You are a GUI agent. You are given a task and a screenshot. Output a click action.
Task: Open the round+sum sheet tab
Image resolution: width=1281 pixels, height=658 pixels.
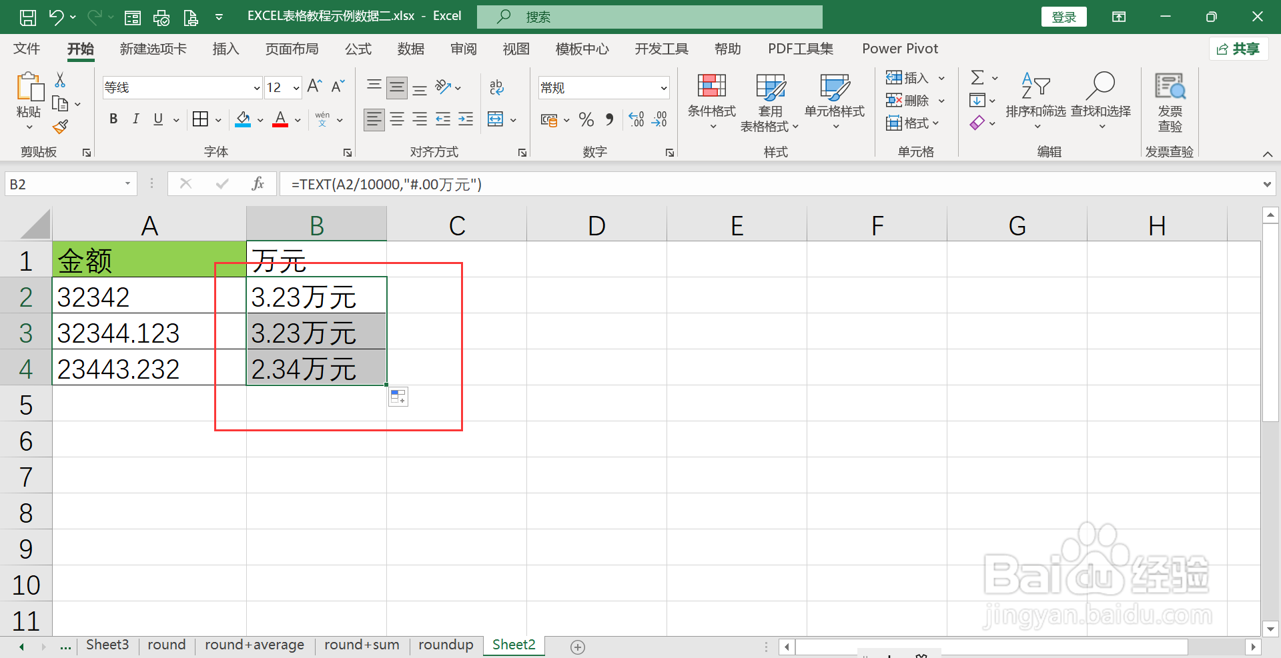(362, 645)
